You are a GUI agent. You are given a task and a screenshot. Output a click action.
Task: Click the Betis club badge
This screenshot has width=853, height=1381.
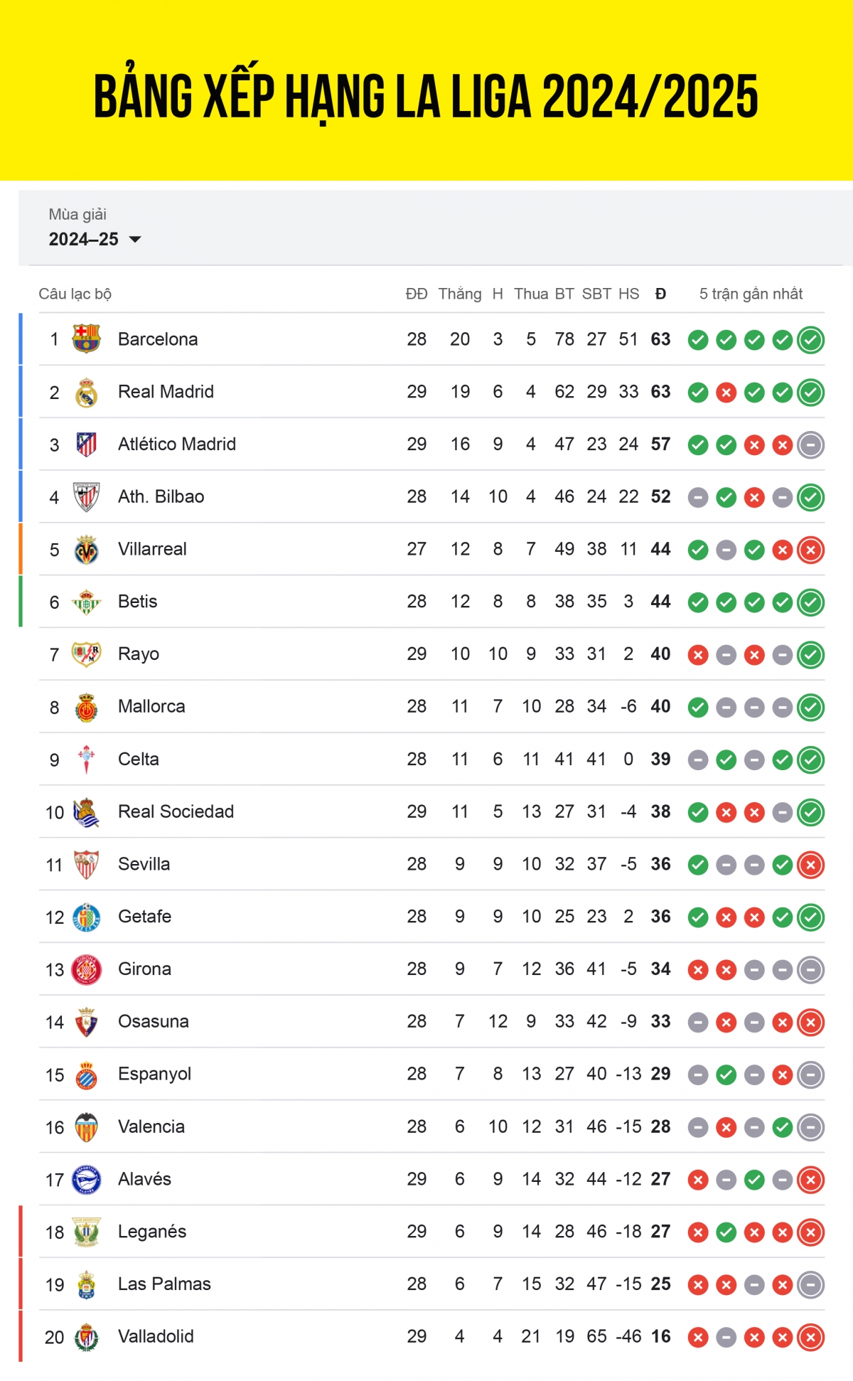[85, 601]
